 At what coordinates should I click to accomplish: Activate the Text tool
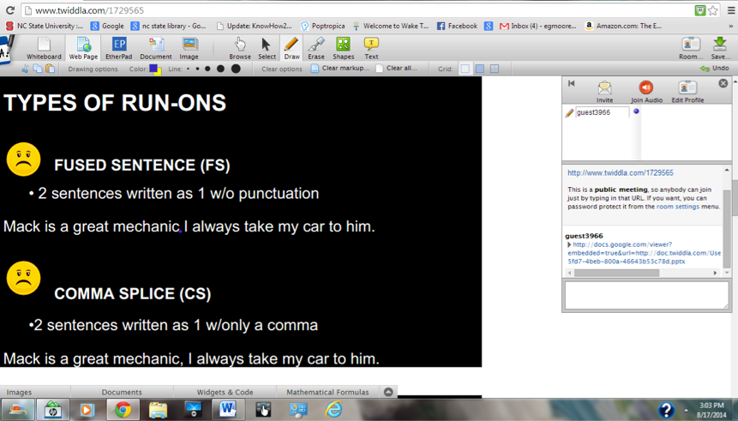(371, 47)
